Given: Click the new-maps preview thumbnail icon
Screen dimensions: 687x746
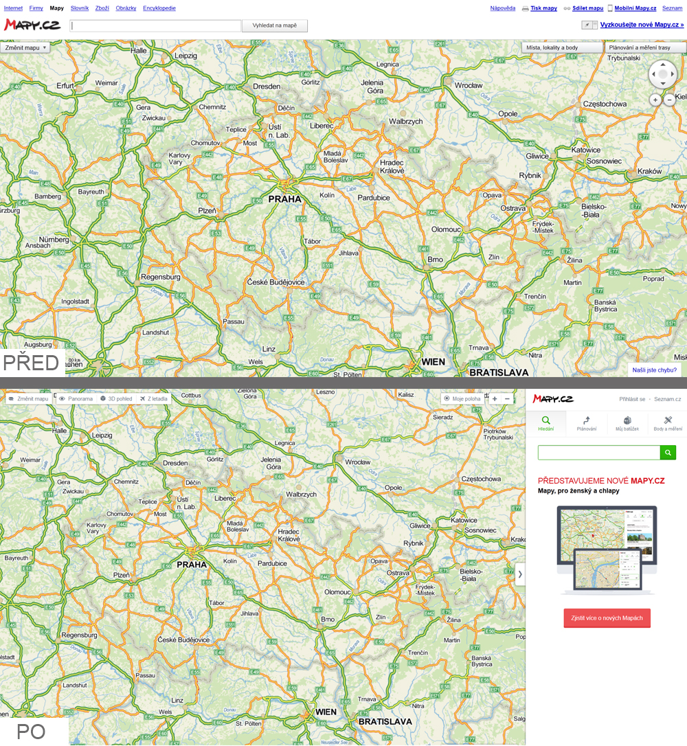Looking at the screenshot, I should [589, 25].
